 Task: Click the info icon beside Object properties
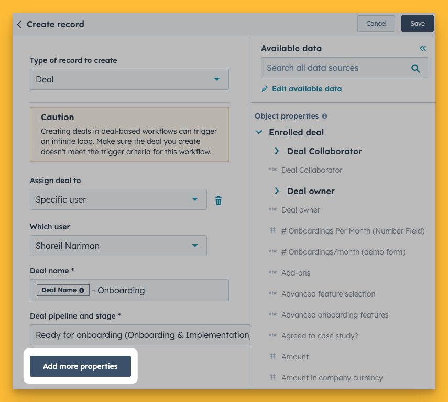[325, 116]
